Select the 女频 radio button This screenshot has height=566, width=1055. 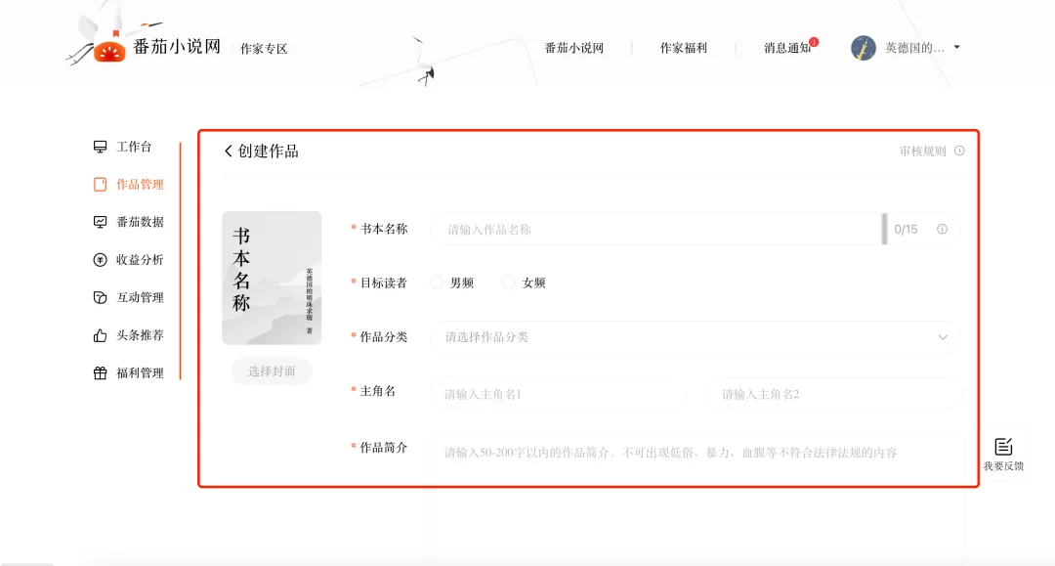(x=508, y=283)
